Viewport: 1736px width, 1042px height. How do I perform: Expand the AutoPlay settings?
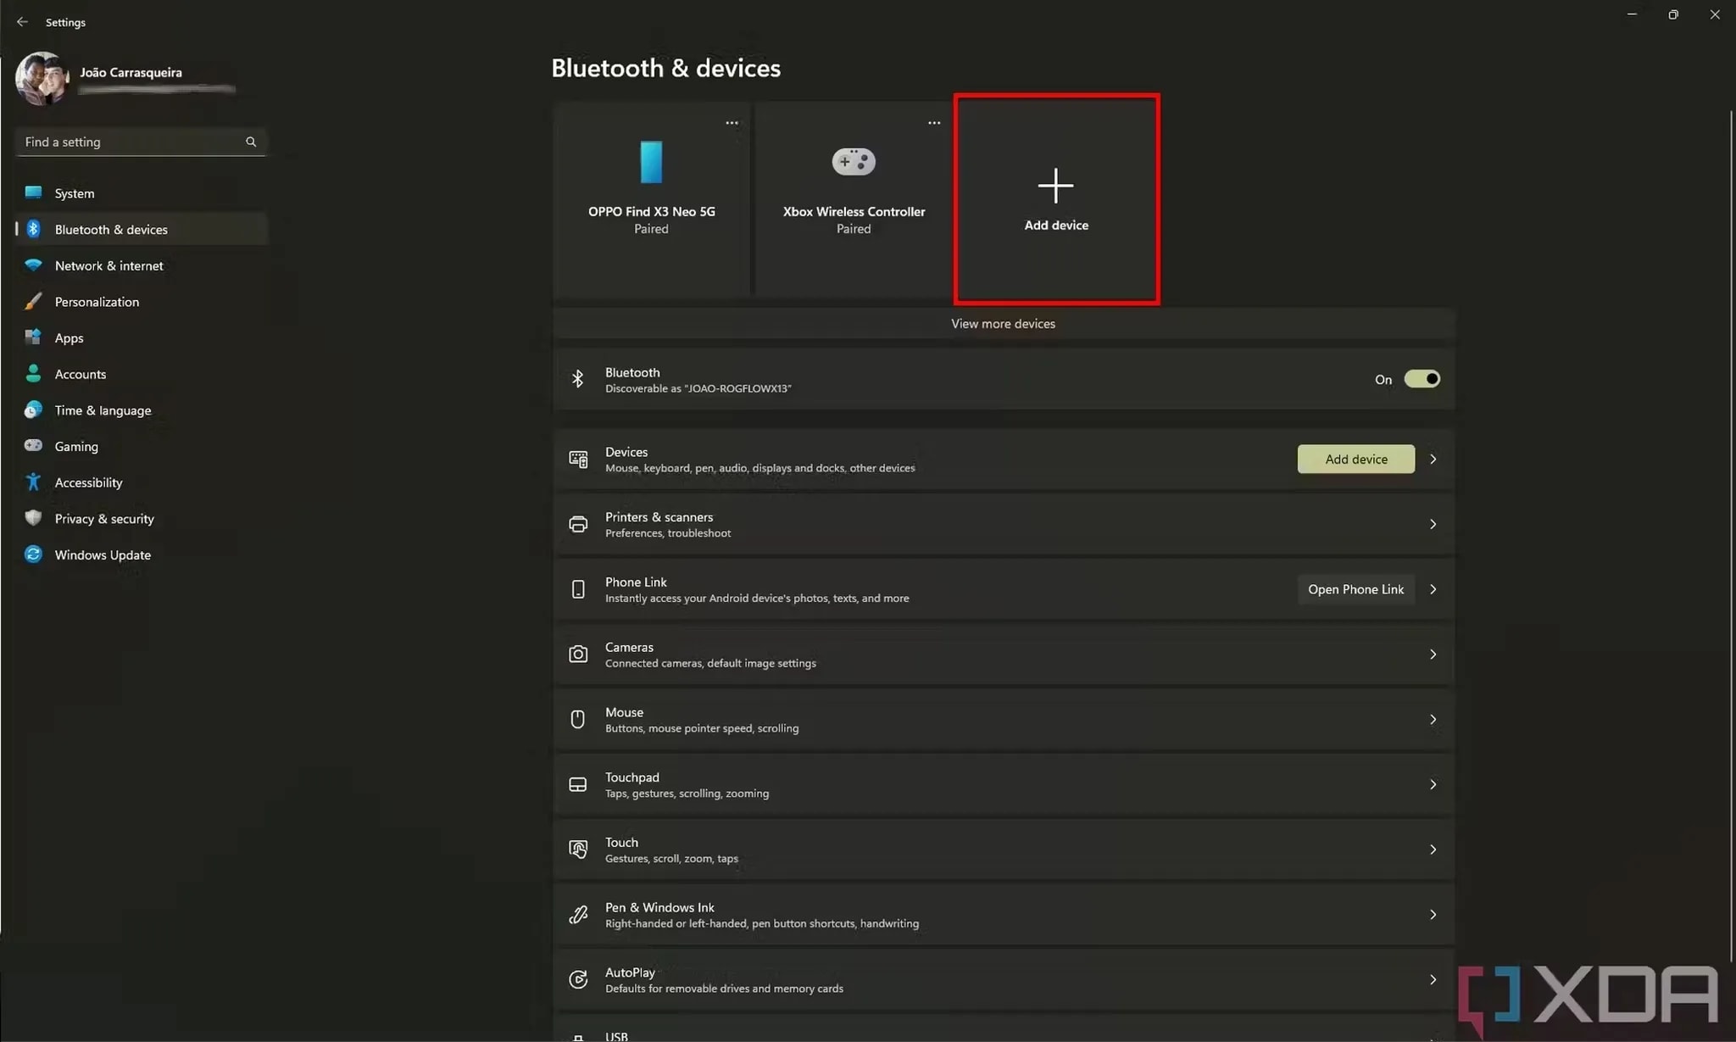point(1433,979)
